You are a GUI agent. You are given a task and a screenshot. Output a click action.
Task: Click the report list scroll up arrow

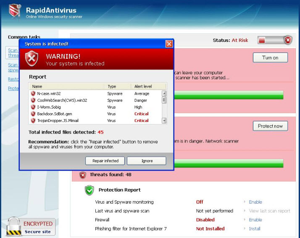164,93
